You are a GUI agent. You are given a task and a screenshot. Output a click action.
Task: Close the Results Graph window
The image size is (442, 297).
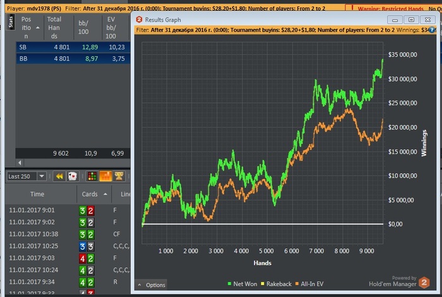427,20
